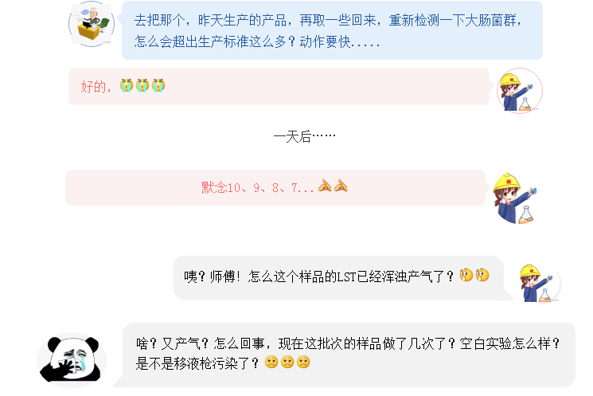The width and height of the screenshot is (593, 396).
Task: Select the pink 好的 reply bubble
Action: [279, 87]
